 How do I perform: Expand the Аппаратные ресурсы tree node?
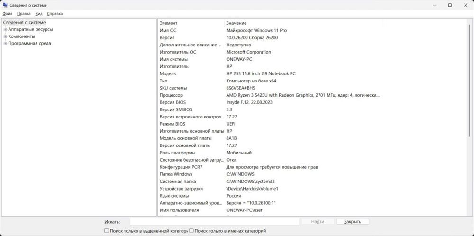[x=5, y=29]
